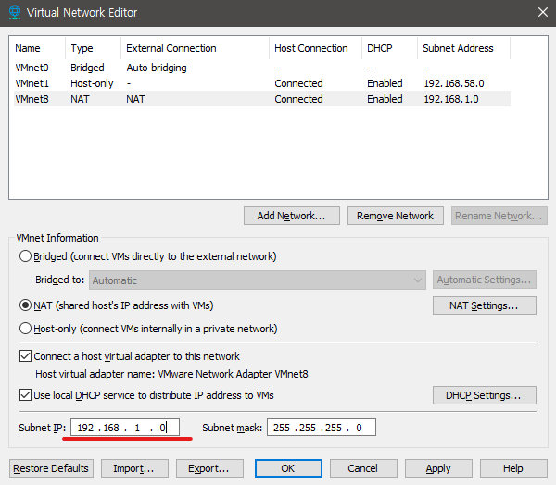Image resolution: width=556 pixels, height=485 pixels.
Task: Click the Remove Network button
Action: pos(396,216)
